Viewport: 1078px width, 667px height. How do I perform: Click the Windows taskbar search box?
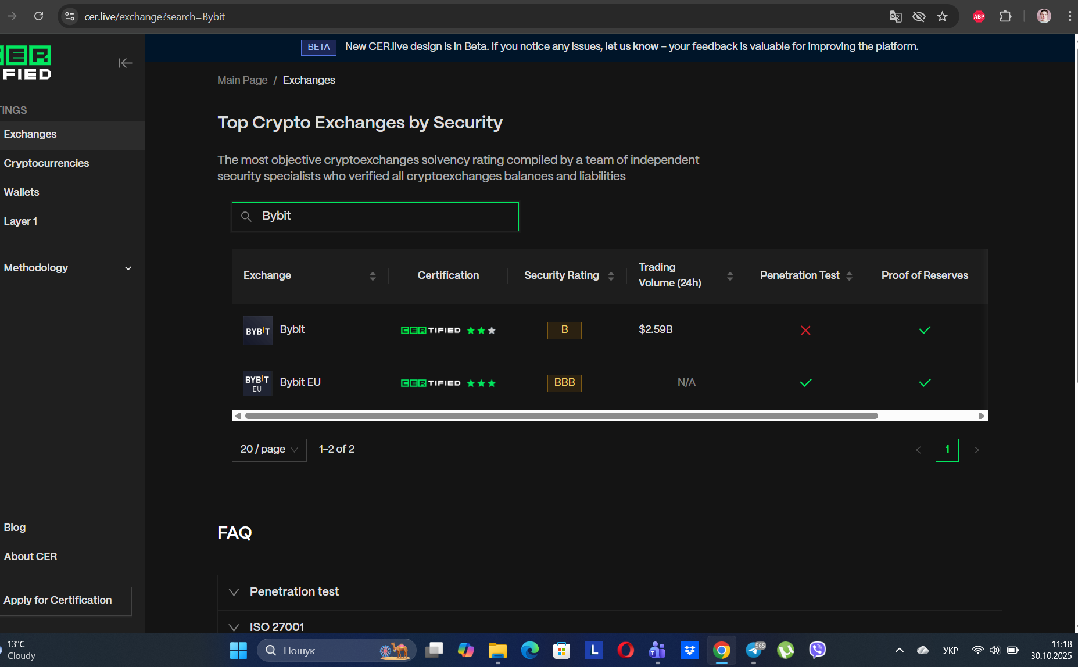tap(336, 650)
